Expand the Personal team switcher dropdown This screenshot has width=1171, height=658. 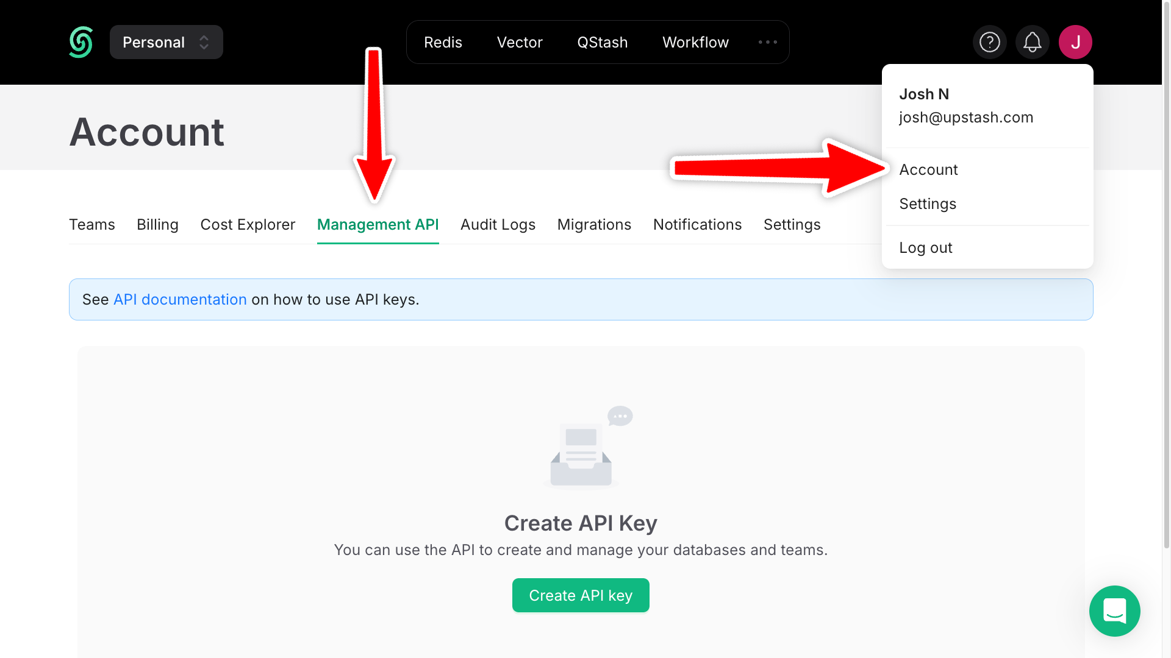pos(166,42)
